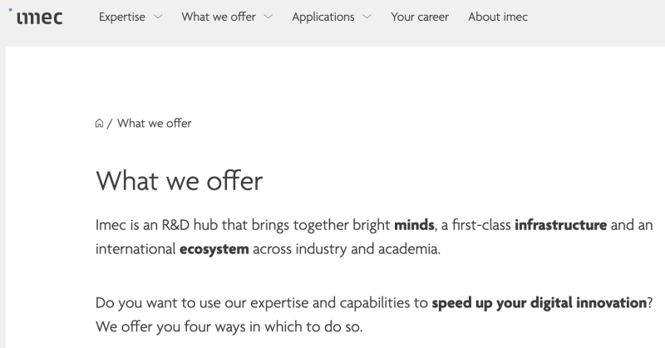Open the Expertise menu
This screenshot has width=665, height=348.
coord(121,17)
